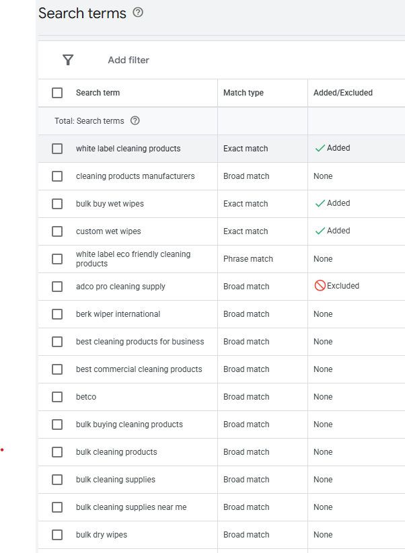The width and height of the screenshot is (405, 553).
Task: Click the 'cleaning products manufacturers' search term
Action: click(135, 176)
